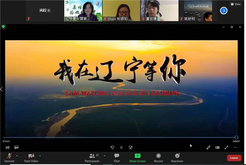Select the 姚舒和 participant video

198,11
